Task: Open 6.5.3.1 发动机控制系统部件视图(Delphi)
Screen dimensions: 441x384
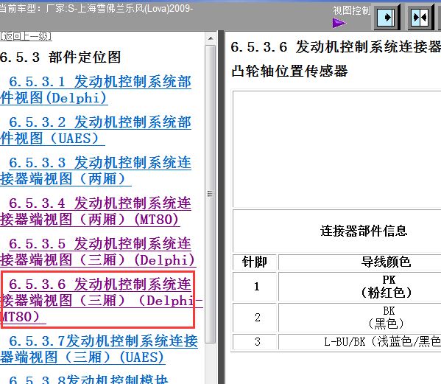Action: click(x=96, y=90)
